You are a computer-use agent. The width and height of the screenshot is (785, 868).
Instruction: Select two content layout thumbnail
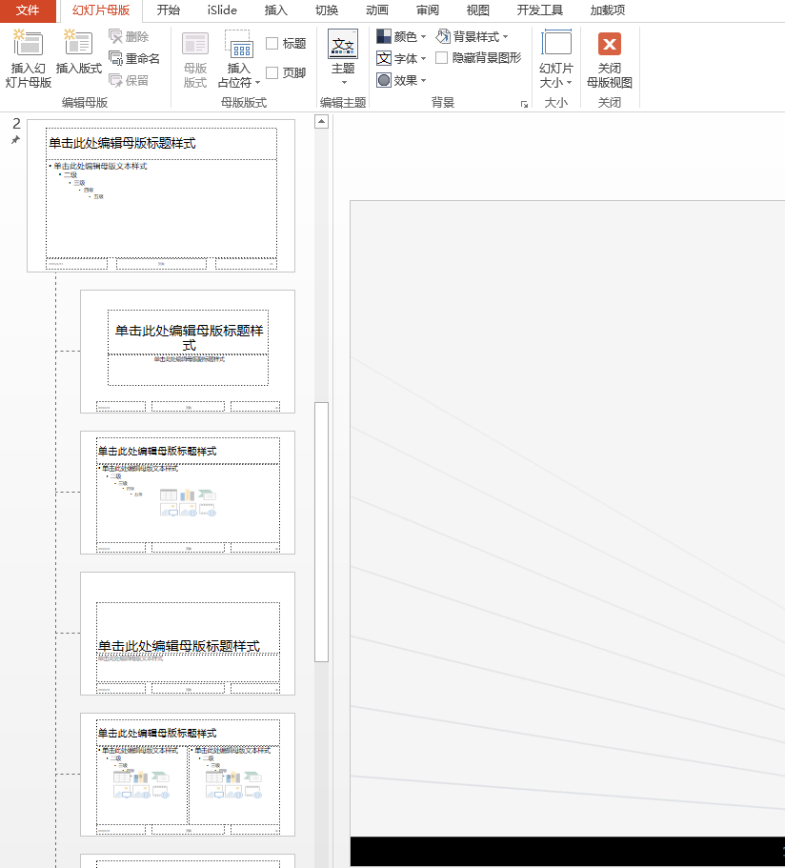click(188, 775)
